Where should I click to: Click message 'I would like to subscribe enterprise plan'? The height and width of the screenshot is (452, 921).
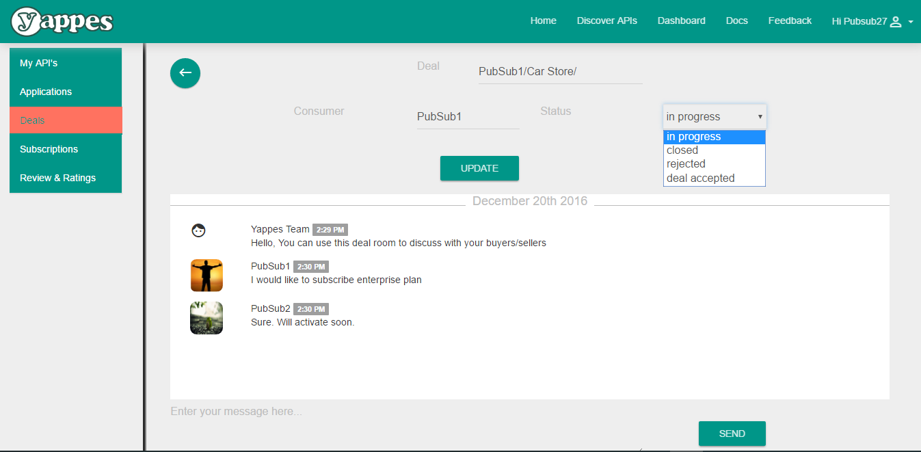[336, 280]
